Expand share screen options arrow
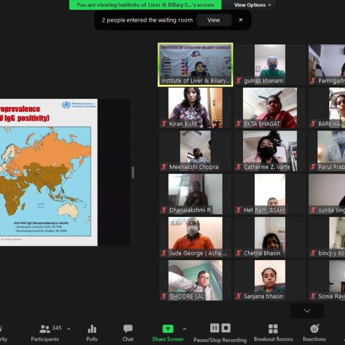This screenshot has height=345, width=345. [x=185, y=329]
